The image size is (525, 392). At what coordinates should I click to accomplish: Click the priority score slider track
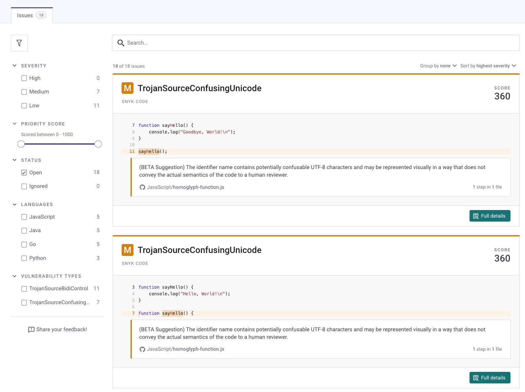[x=59, y=144]
